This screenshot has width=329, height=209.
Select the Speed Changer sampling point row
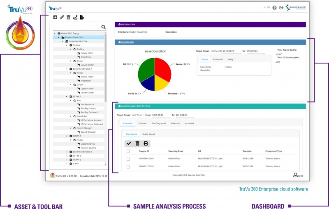click(88, 132)
